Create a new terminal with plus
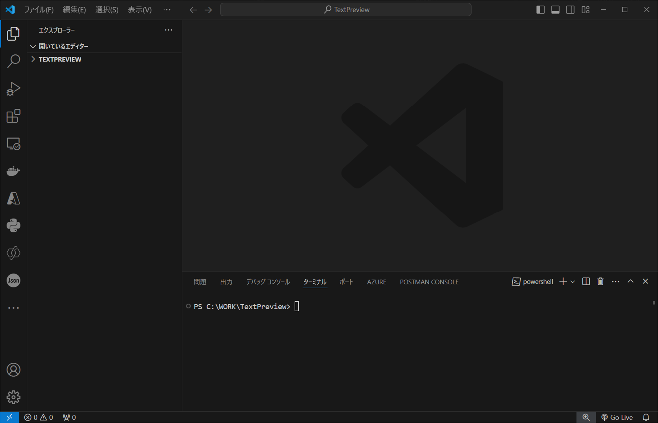658x423 pixels. (x=563, y=282)
